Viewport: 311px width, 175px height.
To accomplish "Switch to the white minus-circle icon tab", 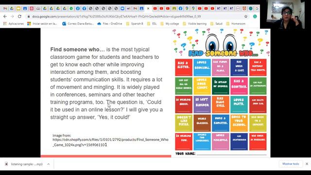I will pos(238,9).
